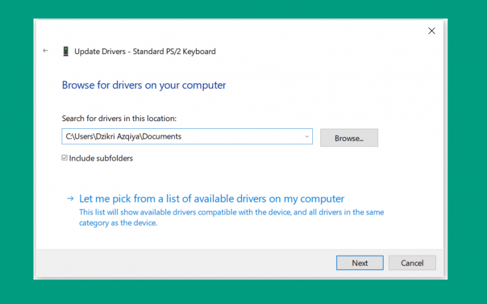Click the This list will show description text
The height and width of the screenshot is (304, 487).
click(x=231, y=218)
